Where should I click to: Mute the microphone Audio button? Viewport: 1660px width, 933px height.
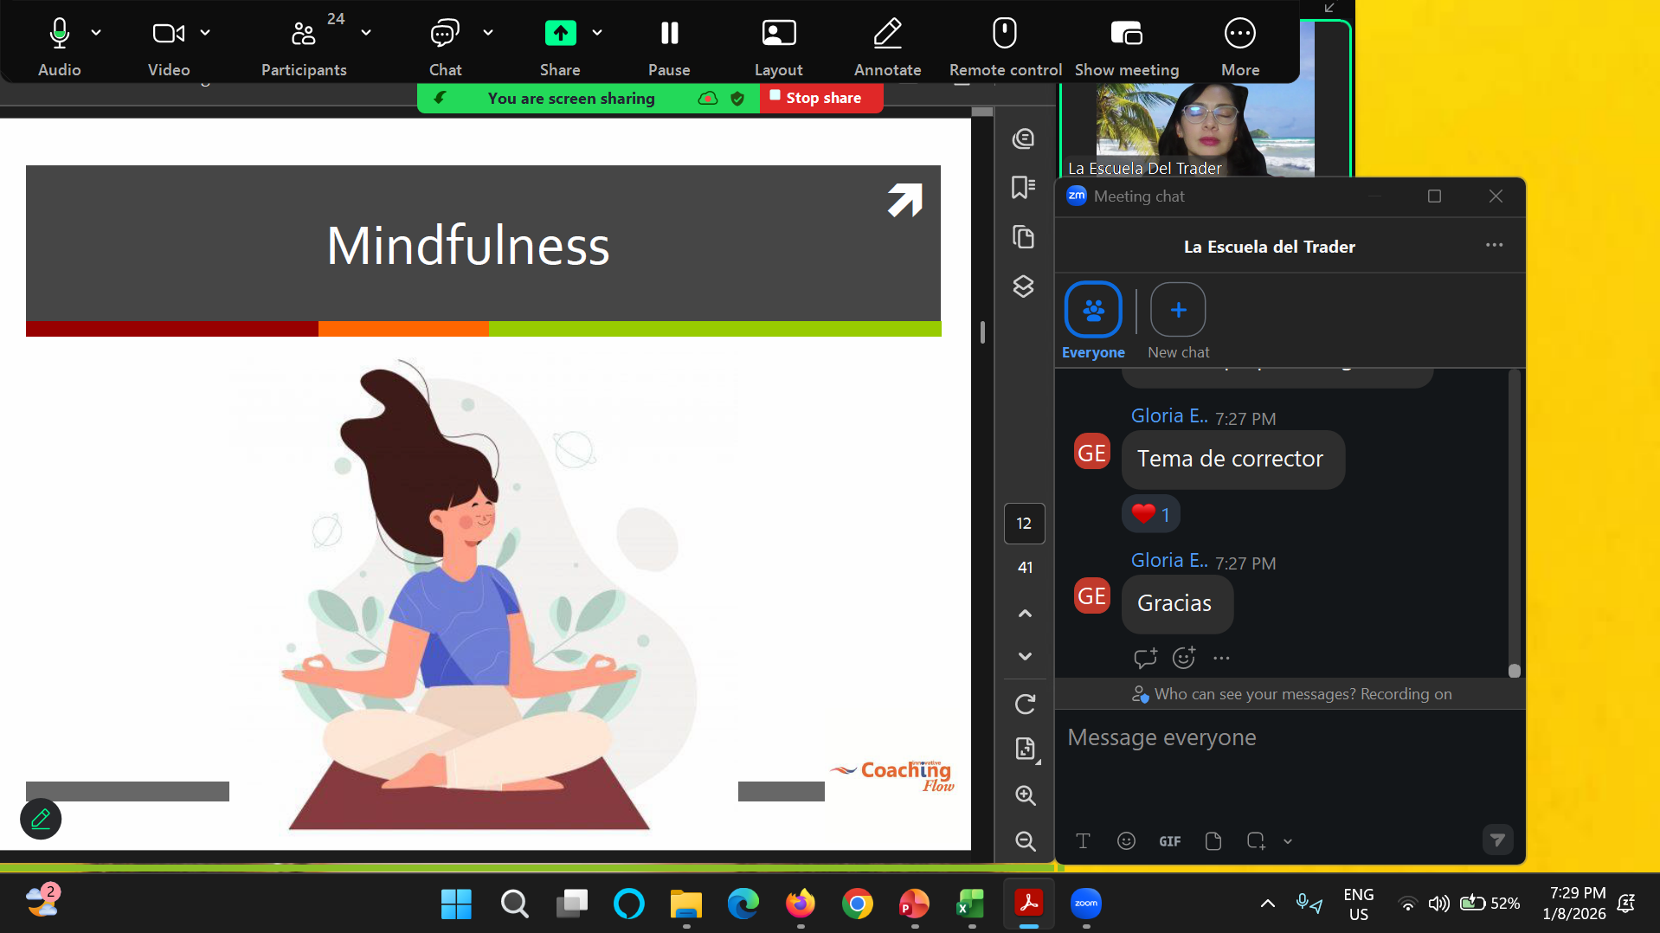59,34
